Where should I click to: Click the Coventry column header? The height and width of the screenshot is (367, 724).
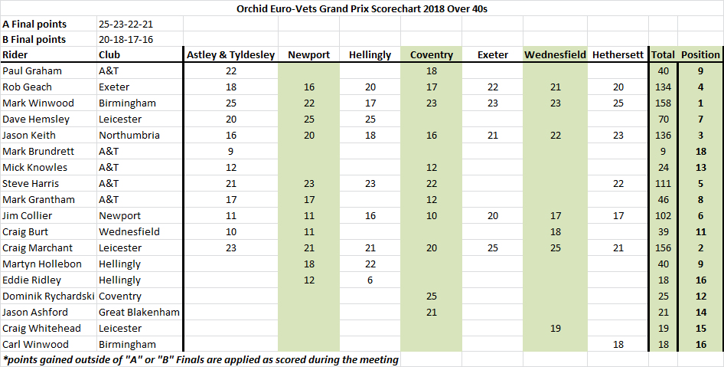point(431,55)
